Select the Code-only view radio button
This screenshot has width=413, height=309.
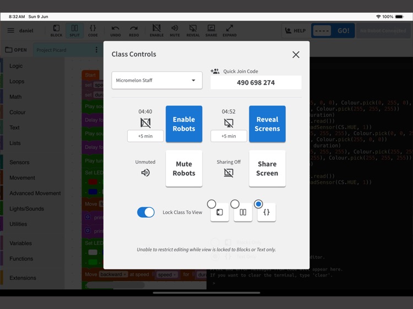click(258, 204)
